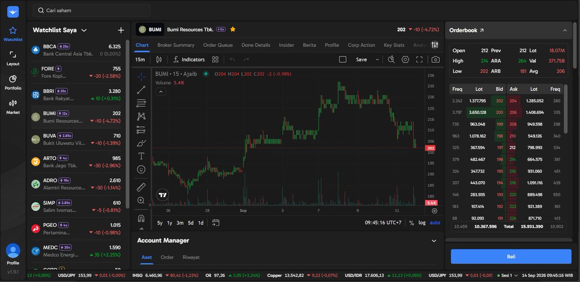Select the Order tab in Account Manager

pyautogui.click(x=167, y=257)
